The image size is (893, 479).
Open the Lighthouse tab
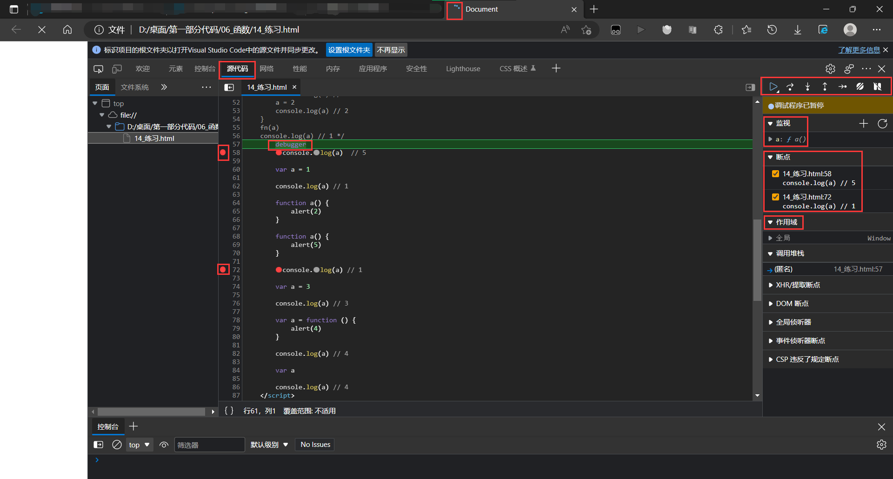pos(463,69)
